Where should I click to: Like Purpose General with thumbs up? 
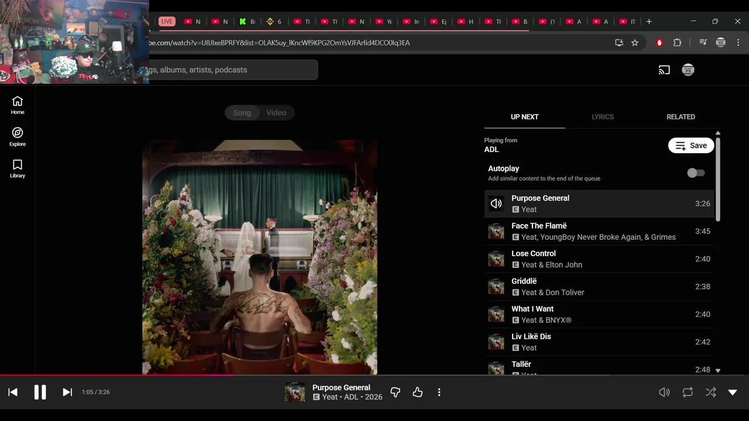(417, 392)
